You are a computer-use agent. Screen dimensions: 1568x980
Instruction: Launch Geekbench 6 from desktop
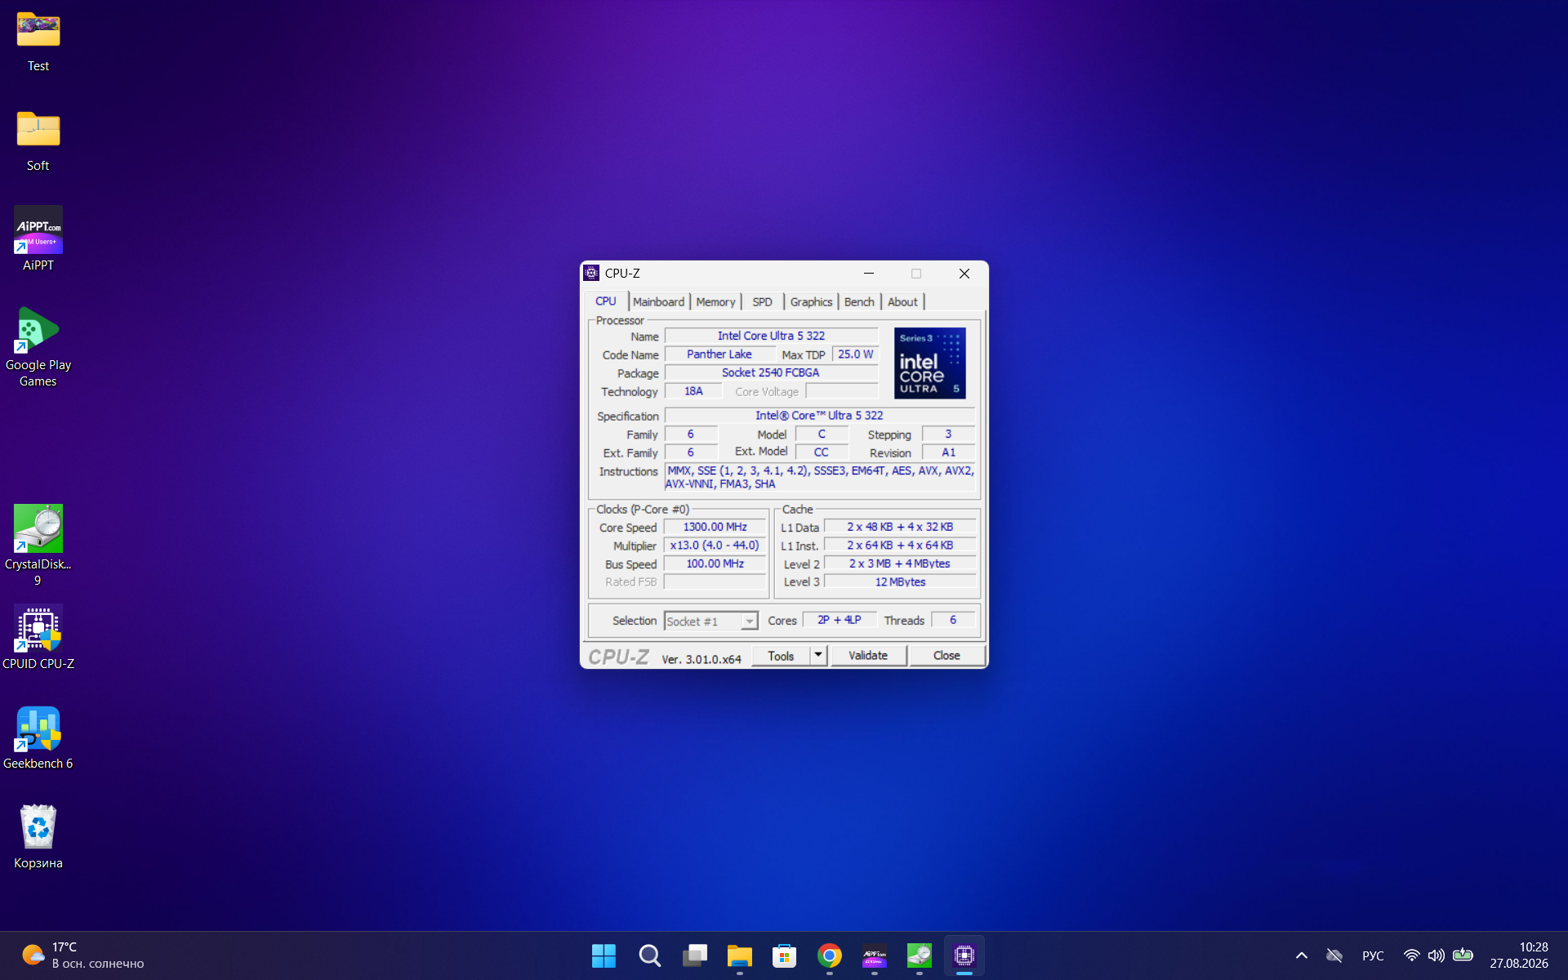point(38,738)
